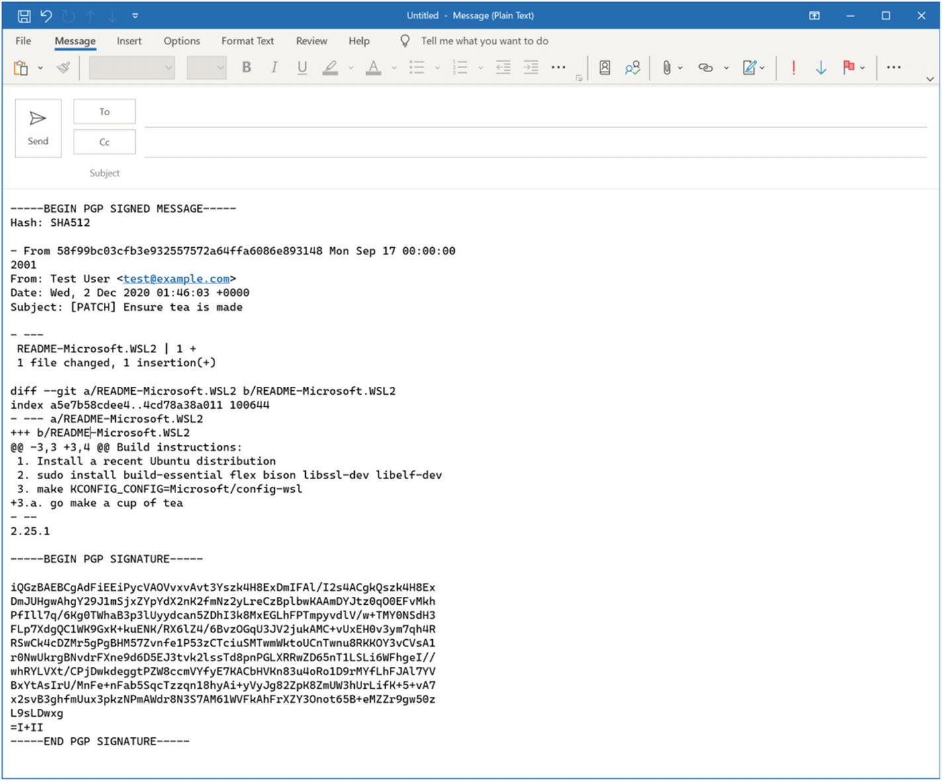Send the message
The width and height of the screenshot is (942, 781).
pyautogui.click(x=38, y=128)
